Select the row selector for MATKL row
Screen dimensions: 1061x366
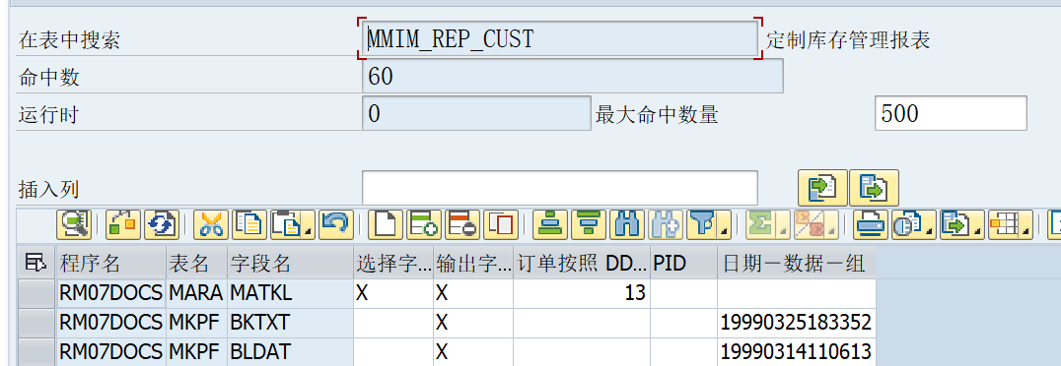[x=36, y=293]
